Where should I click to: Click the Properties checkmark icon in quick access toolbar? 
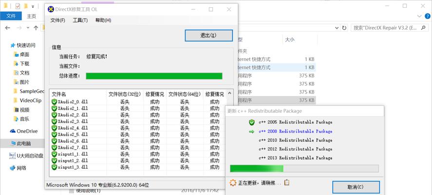click(x=18, y=6)
